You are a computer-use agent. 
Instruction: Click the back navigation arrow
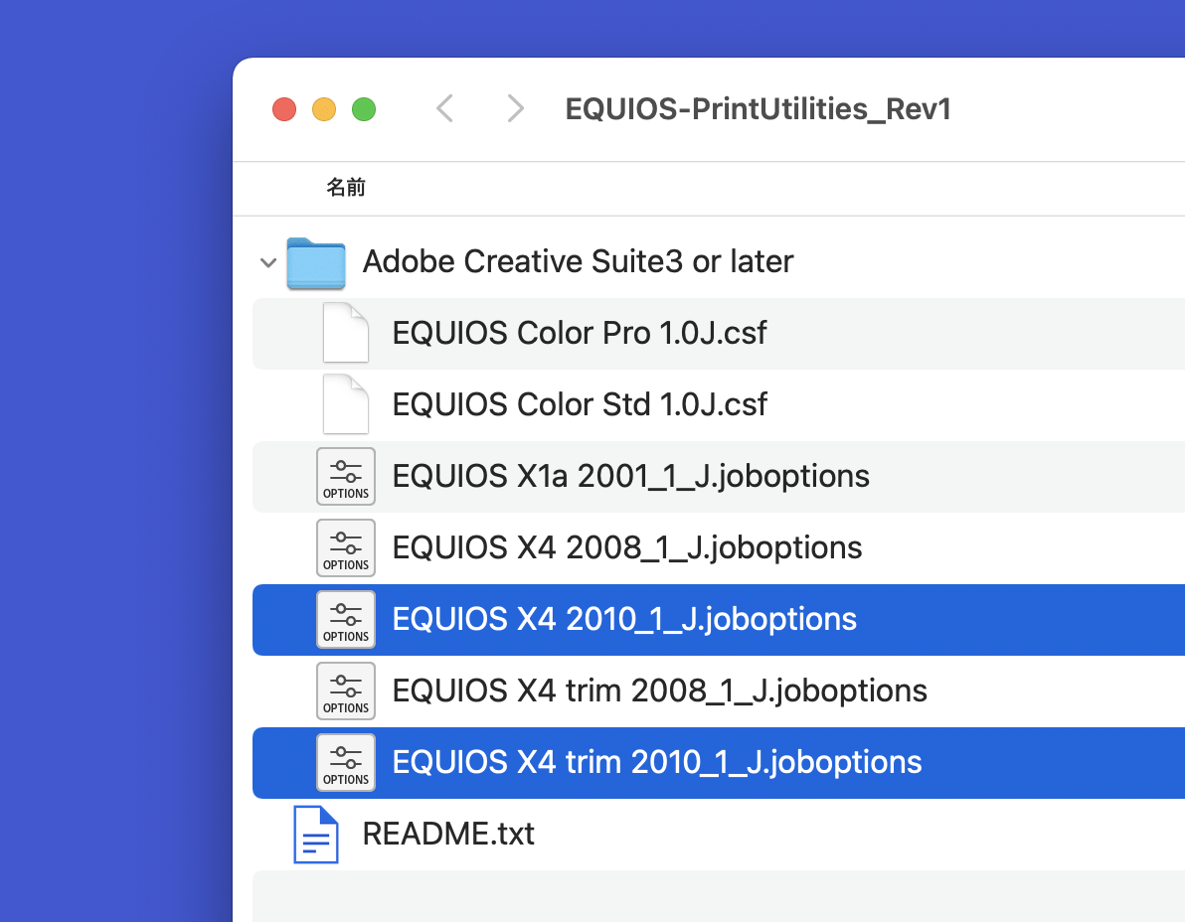(444, 108)
